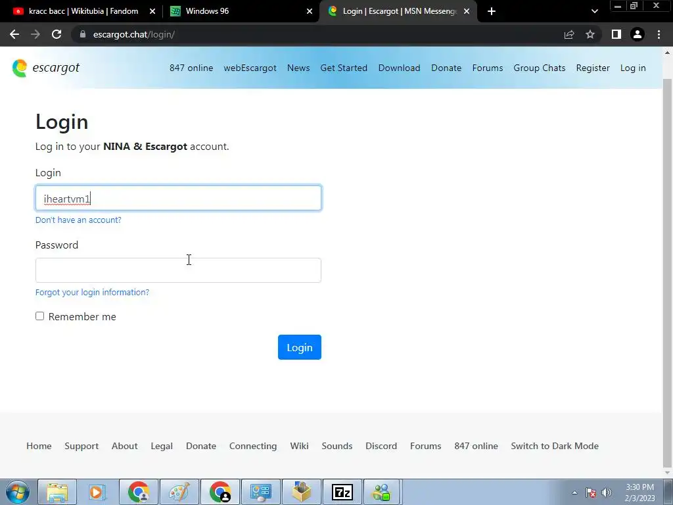Click Forgot your login information link

(92, 292)
